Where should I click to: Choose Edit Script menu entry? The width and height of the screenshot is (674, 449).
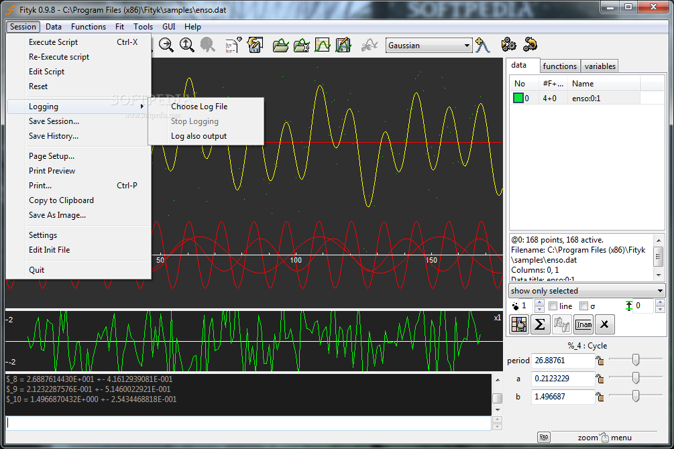[78, 71]
